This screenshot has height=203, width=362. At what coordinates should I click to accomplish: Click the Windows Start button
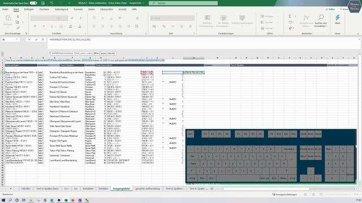[x=3, y=200]
